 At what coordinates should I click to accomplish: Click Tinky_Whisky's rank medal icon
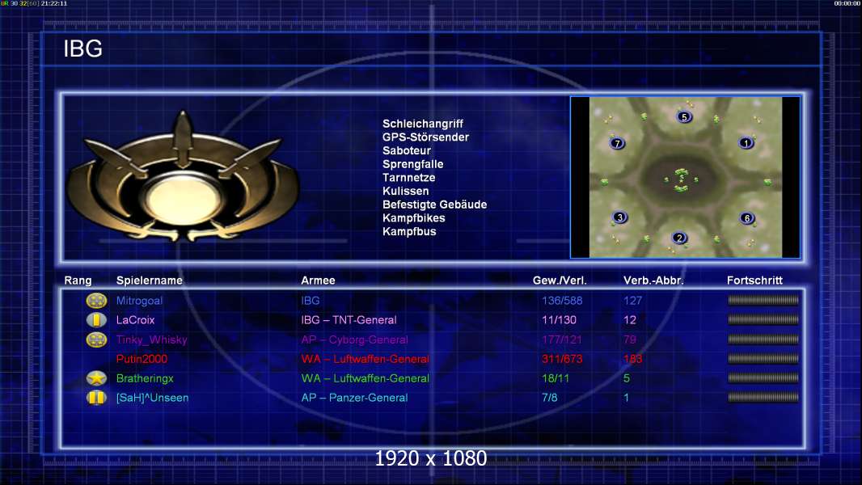(97, 339)
